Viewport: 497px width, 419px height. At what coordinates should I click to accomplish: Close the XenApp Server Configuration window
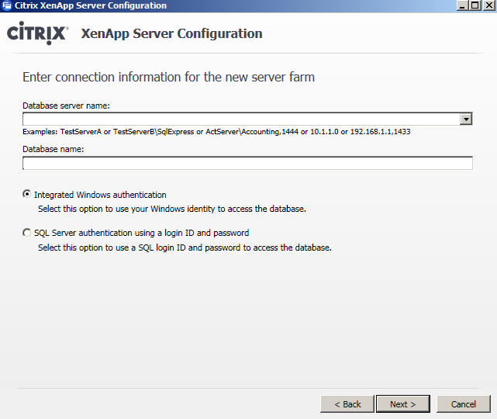click(x=488, y=5)
